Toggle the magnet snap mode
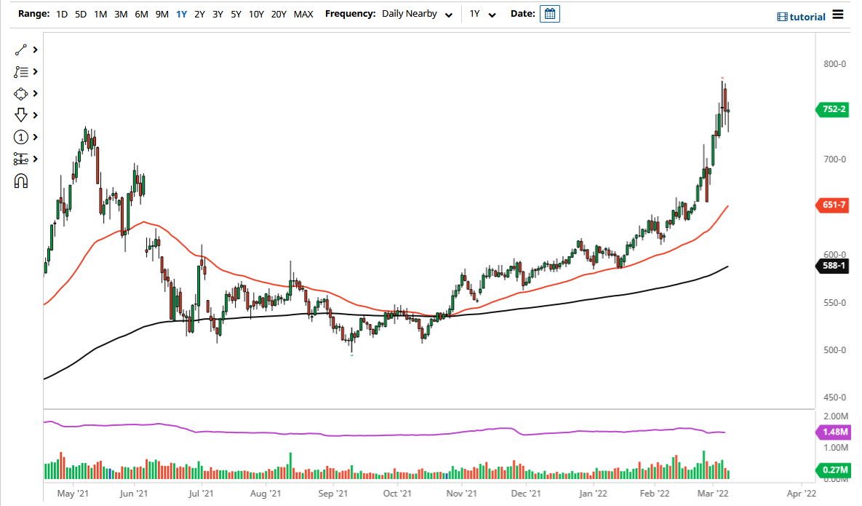 tap(21, 181)
